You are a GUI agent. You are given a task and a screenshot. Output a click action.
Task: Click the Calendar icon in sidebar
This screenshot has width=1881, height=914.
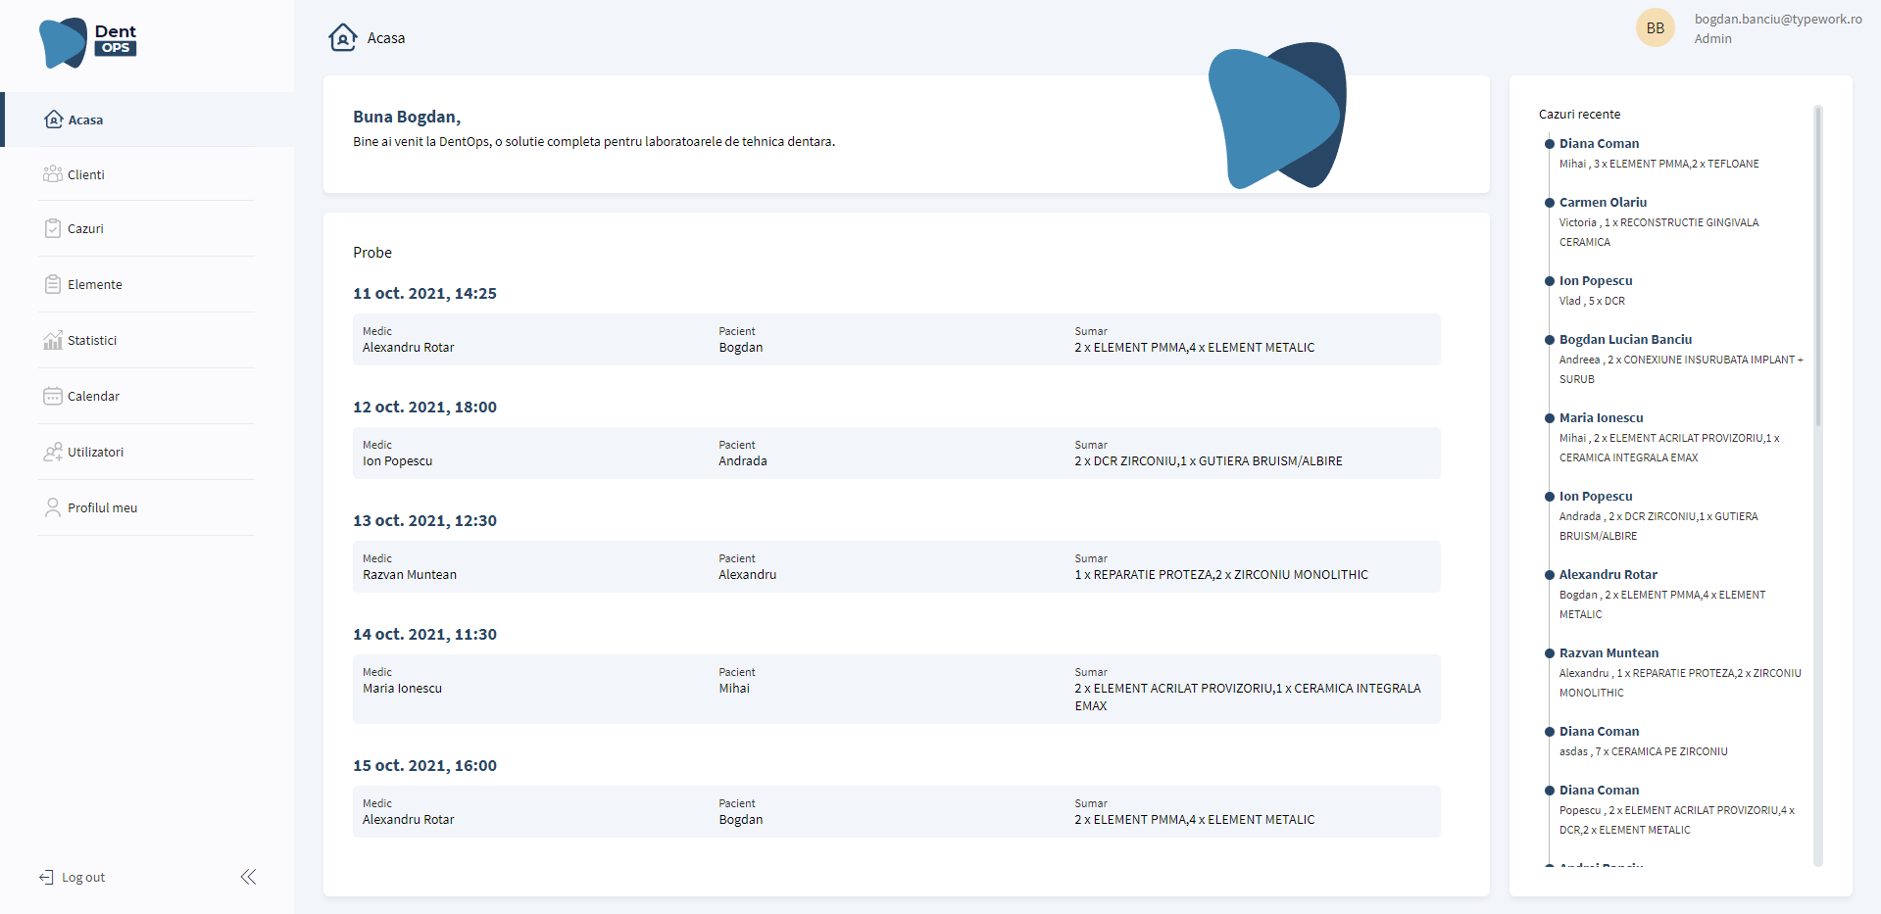tap(53, 396)
